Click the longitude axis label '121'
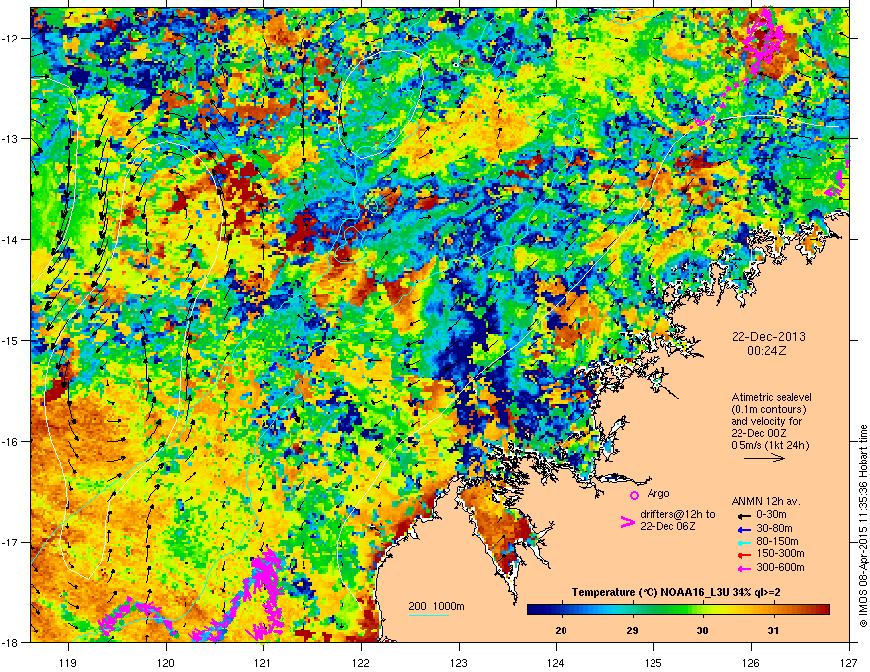Screen dimensions: 870x672 (263, 662)
